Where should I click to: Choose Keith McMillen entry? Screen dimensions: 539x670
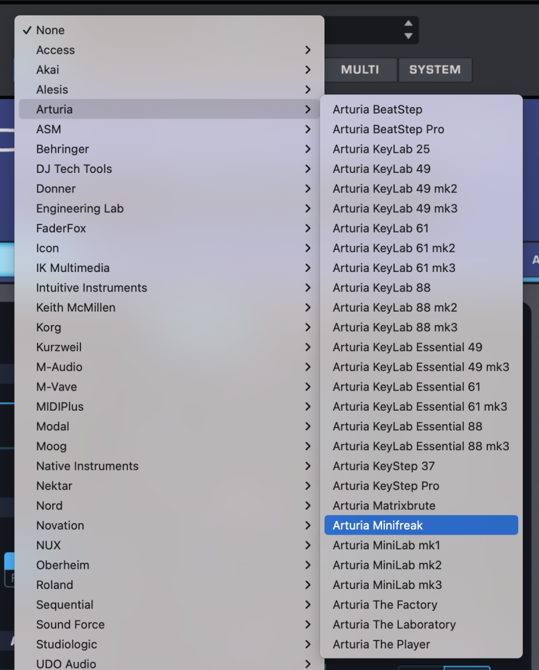click(x=169, y=308)
